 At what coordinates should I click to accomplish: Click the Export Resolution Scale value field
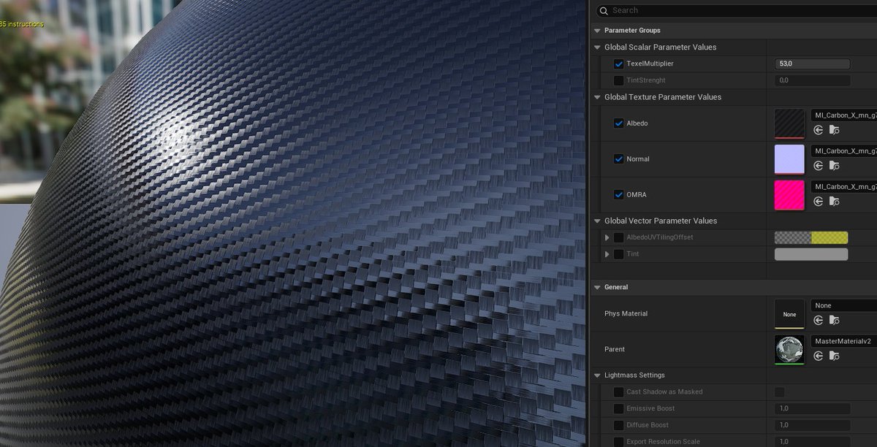(813, 442)
